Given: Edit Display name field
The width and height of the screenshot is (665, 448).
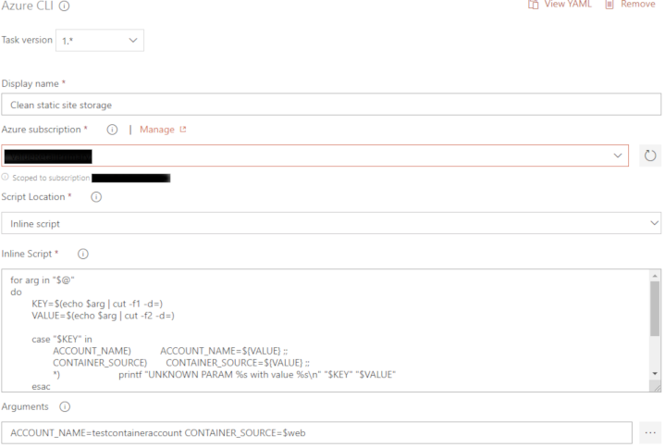Looking at the screenshot, I should (x=331, y=105).
